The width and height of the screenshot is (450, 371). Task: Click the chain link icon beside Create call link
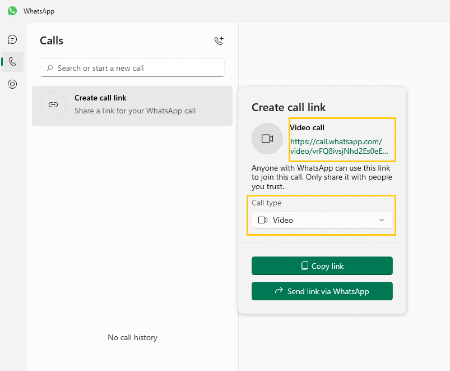53,105
